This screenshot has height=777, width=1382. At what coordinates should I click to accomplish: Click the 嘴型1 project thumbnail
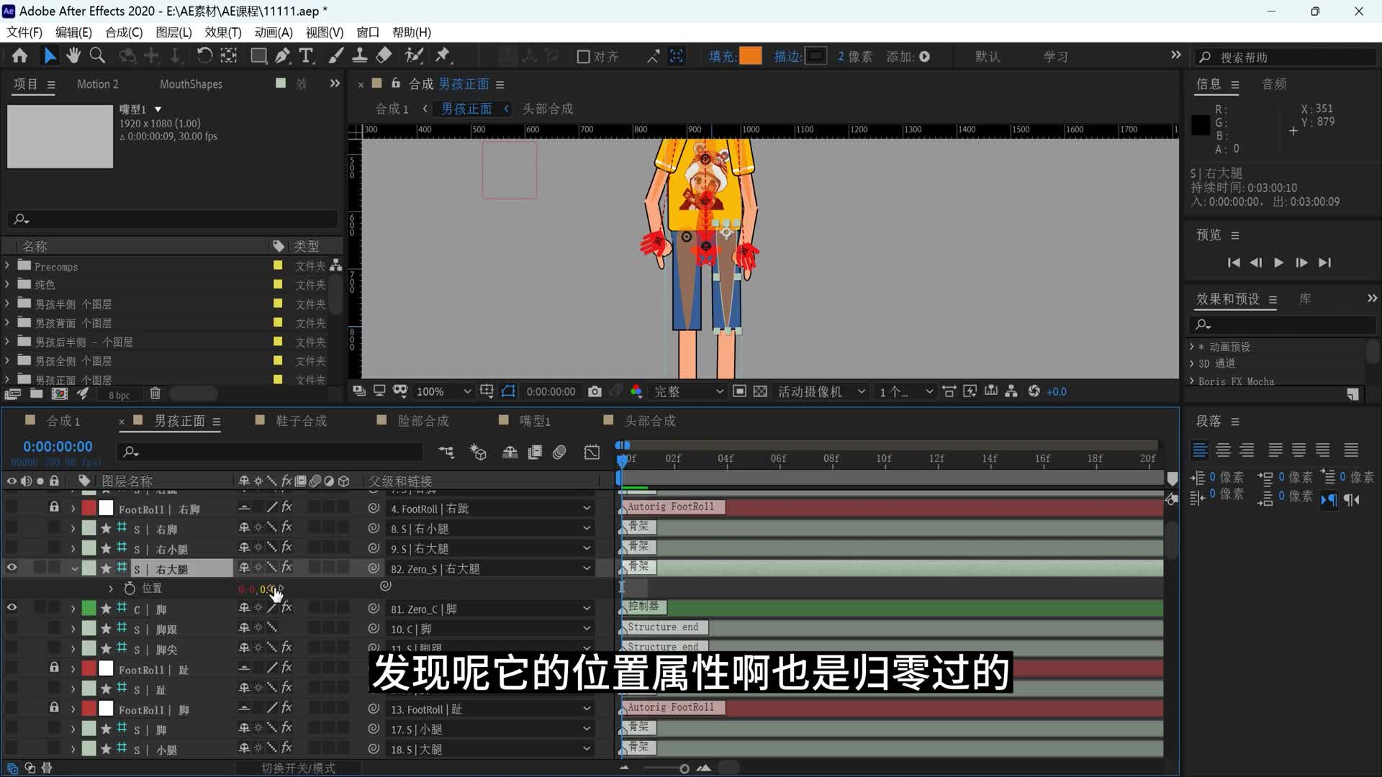click(60, 137)
